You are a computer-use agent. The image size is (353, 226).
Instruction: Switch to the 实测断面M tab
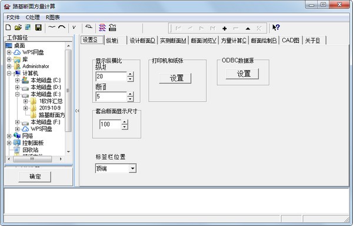tap(173, 41)
